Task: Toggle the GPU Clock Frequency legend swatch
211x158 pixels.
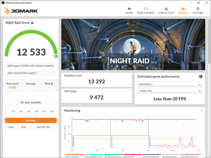Action: point(191,155)
